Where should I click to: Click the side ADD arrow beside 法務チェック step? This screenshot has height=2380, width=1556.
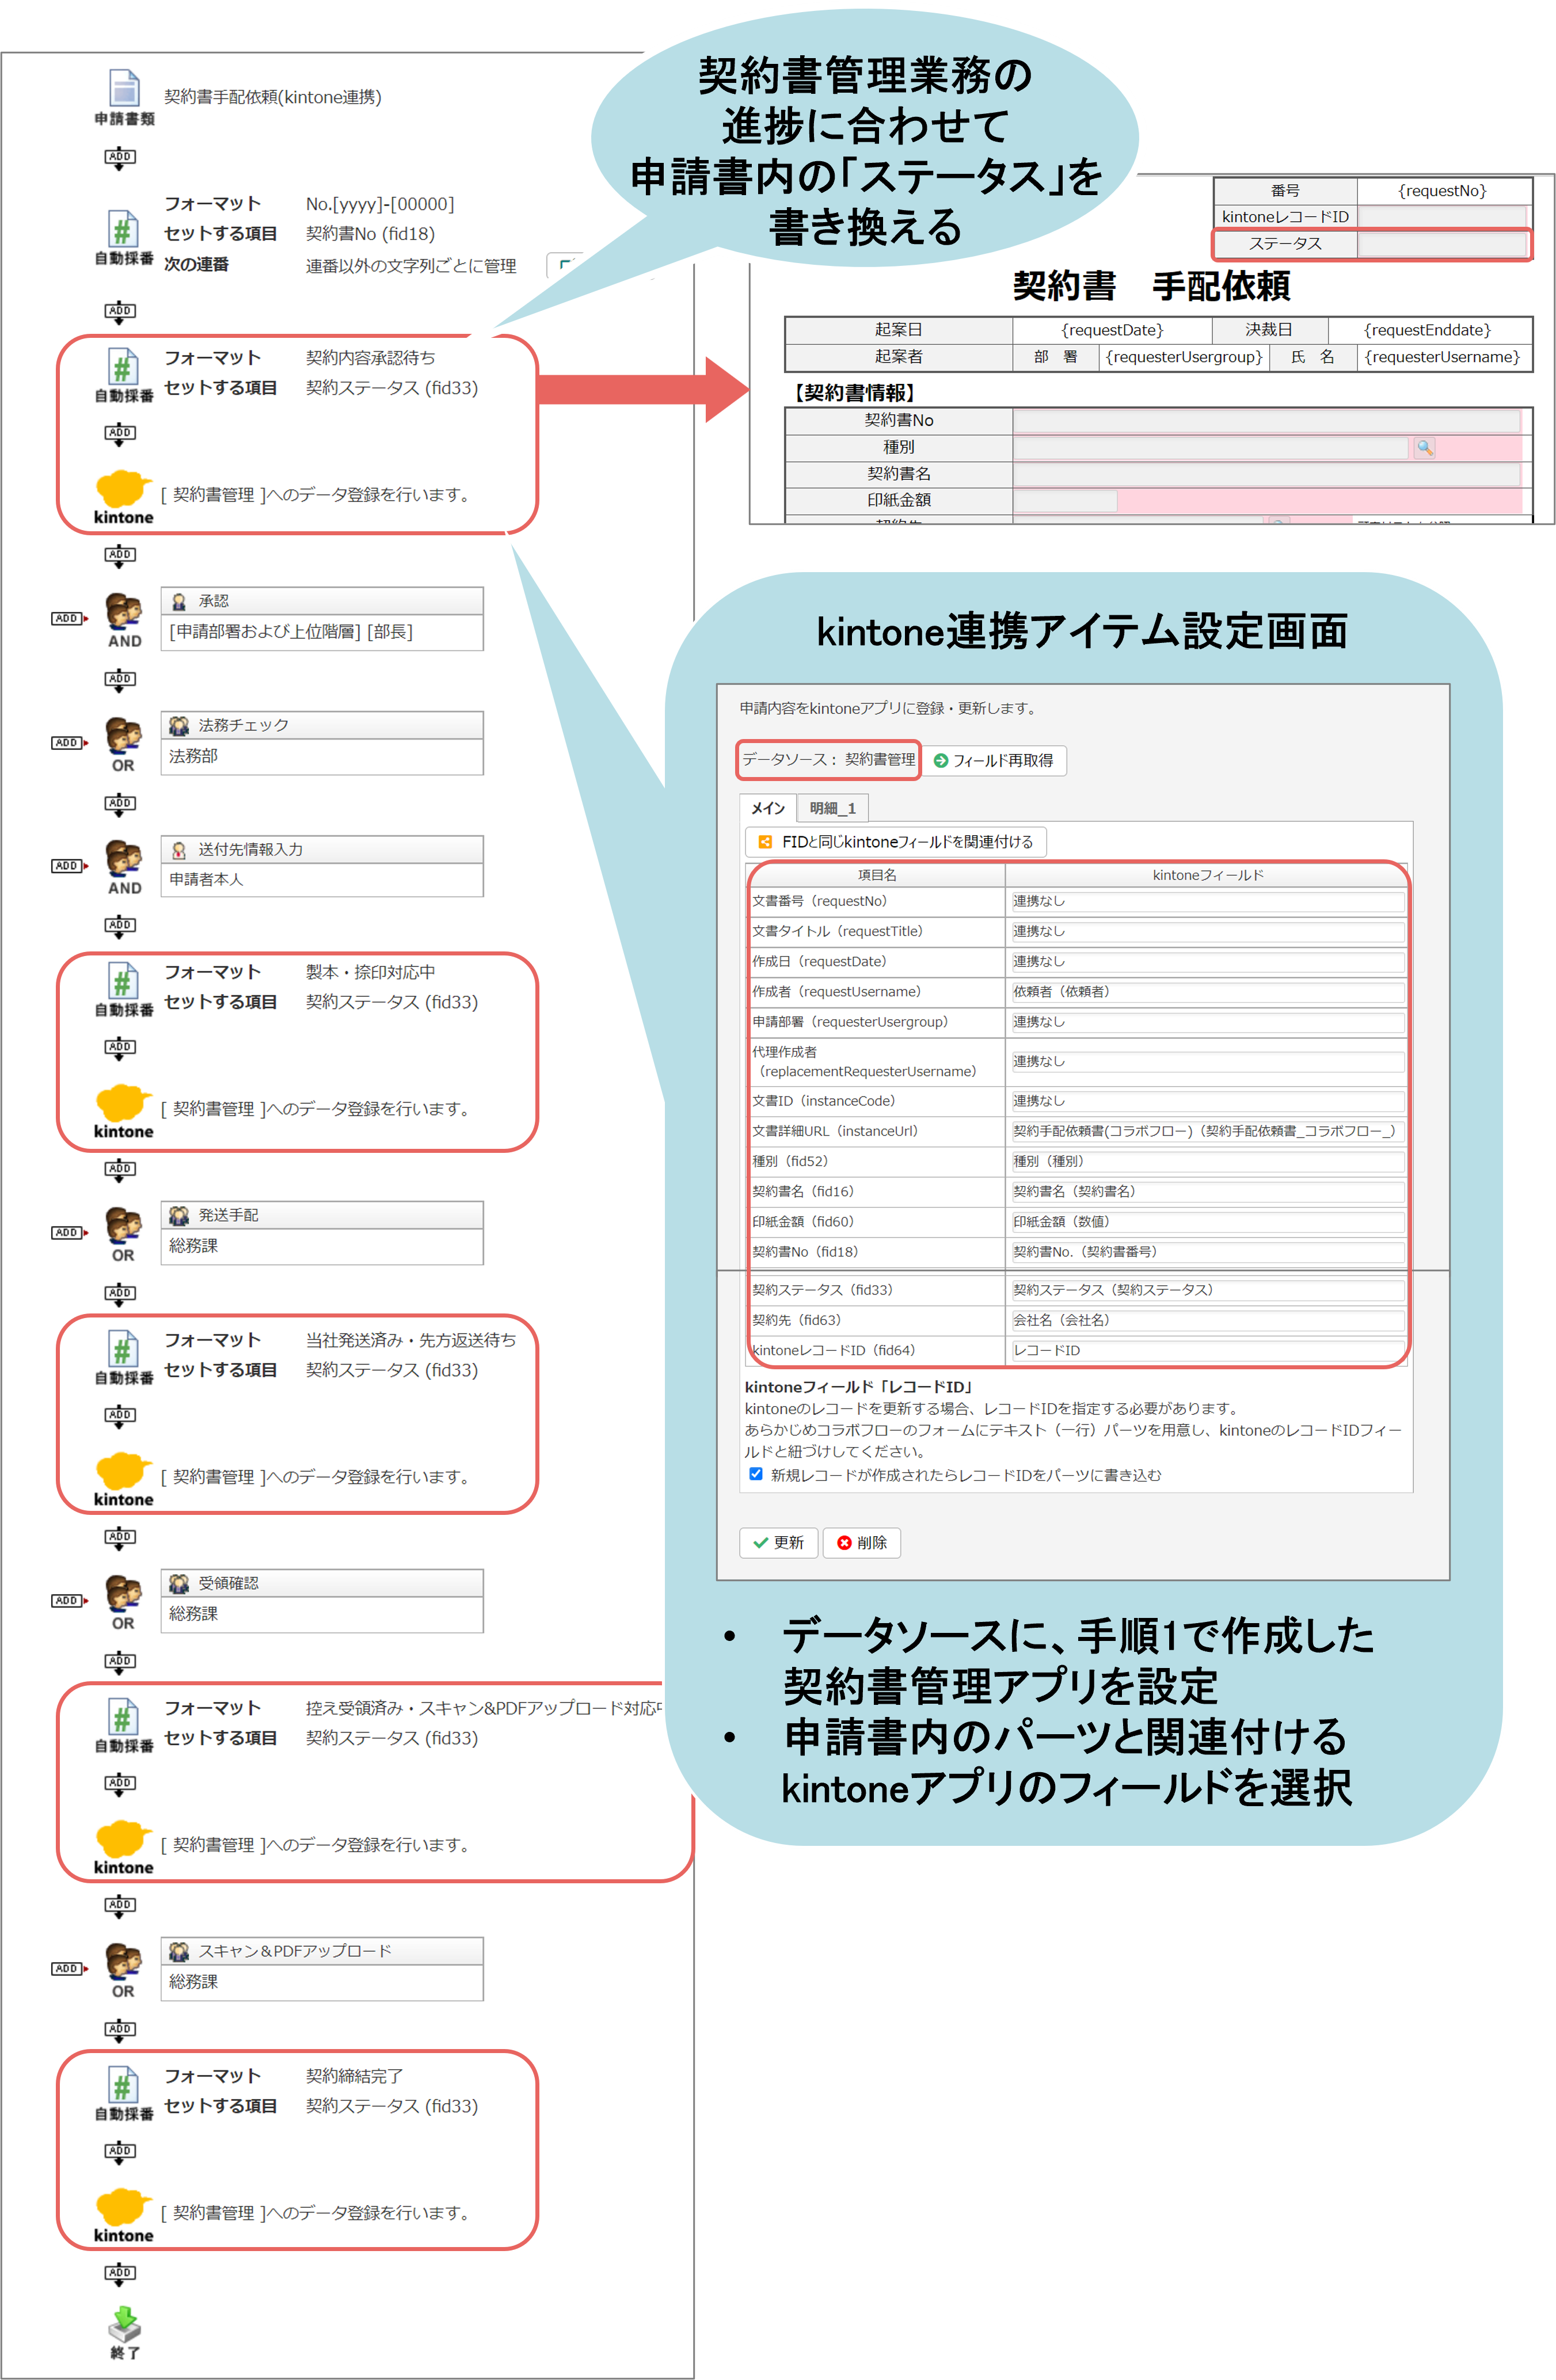(69, 742)
